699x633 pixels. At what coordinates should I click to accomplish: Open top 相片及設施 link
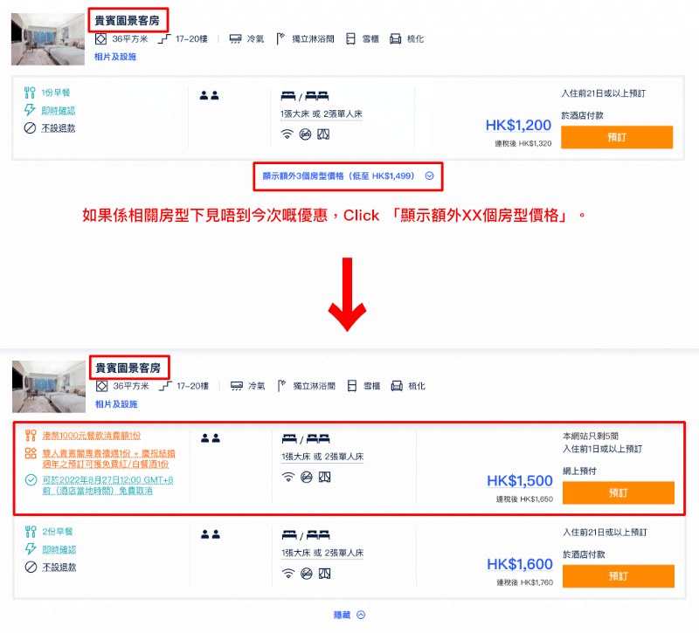pyautogui.click(x=115, y=57)
